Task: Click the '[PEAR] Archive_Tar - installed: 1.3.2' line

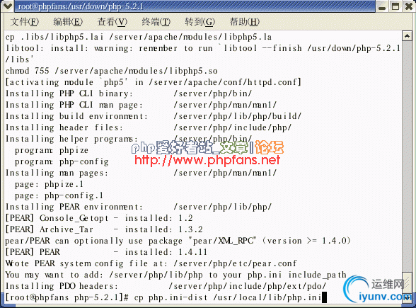Action: 104,229
